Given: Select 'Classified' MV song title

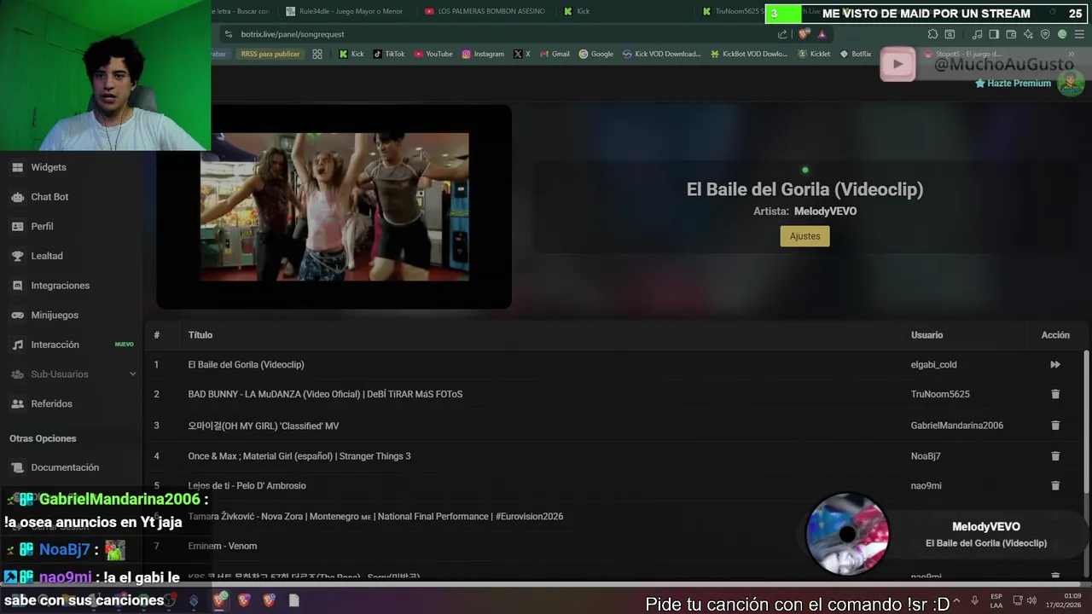Looking at the screenshot, I should (263, 426).
